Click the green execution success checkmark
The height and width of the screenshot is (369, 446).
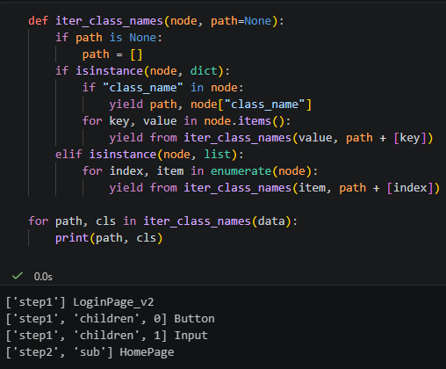(18, 276)
